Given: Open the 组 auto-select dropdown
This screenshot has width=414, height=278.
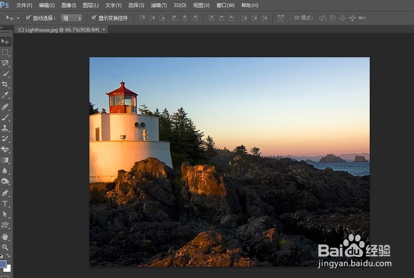Looking at the screenshot, I should (71, 18).
